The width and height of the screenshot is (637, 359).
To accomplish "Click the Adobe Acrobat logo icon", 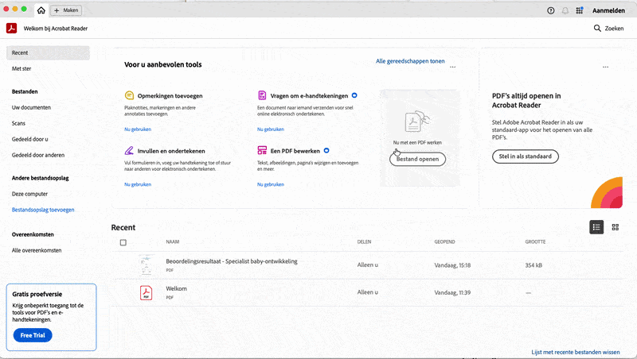I will 11,28.
